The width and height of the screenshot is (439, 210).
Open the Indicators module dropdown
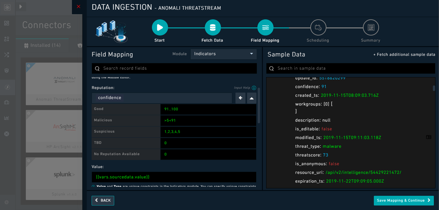click(x=224, y=54)
